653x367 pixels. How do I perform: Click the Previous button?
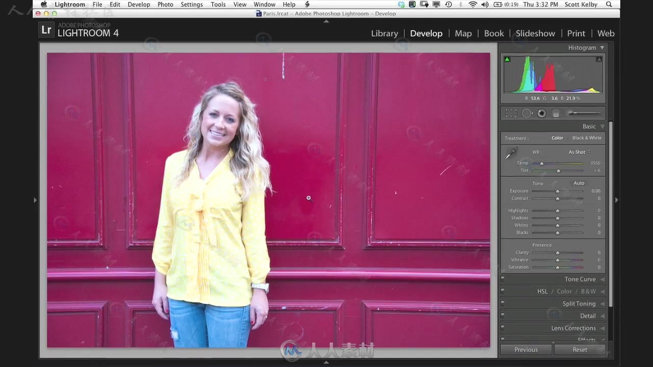(526, 350)
